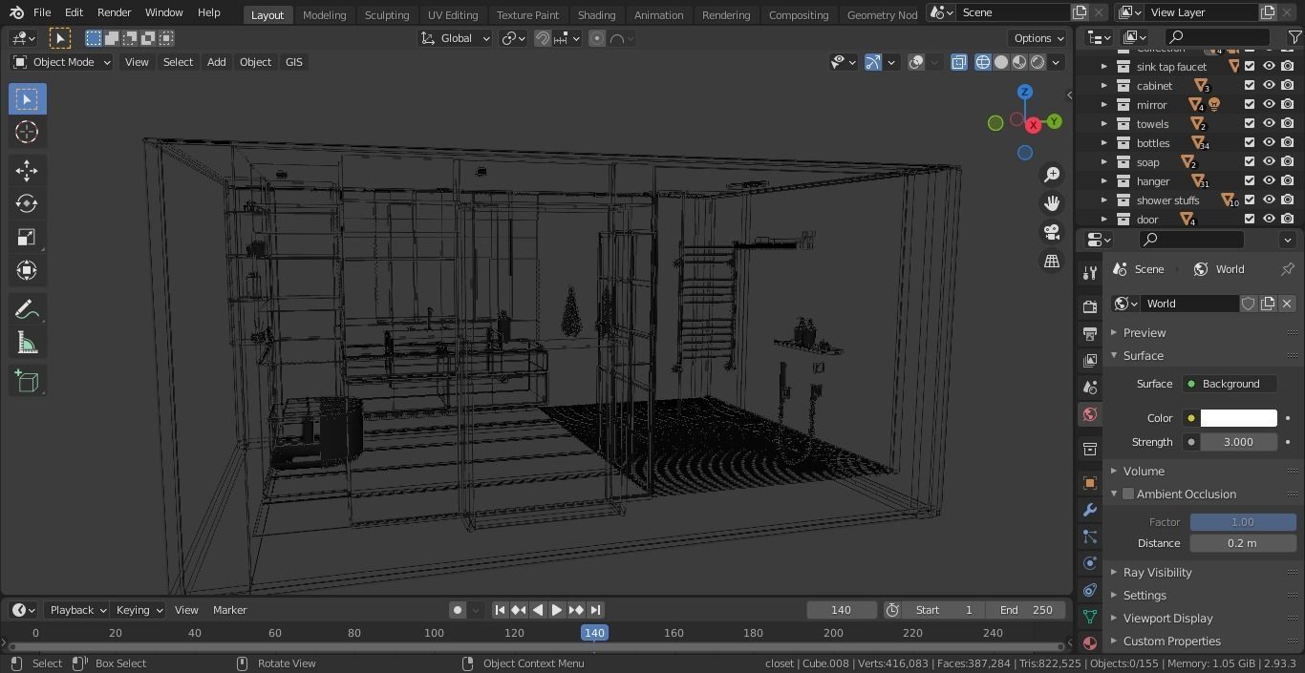The height and width of the screenshot is (673, 1305).
Task: Click the Distance 0.2 m field
Action: point(1243,543)
